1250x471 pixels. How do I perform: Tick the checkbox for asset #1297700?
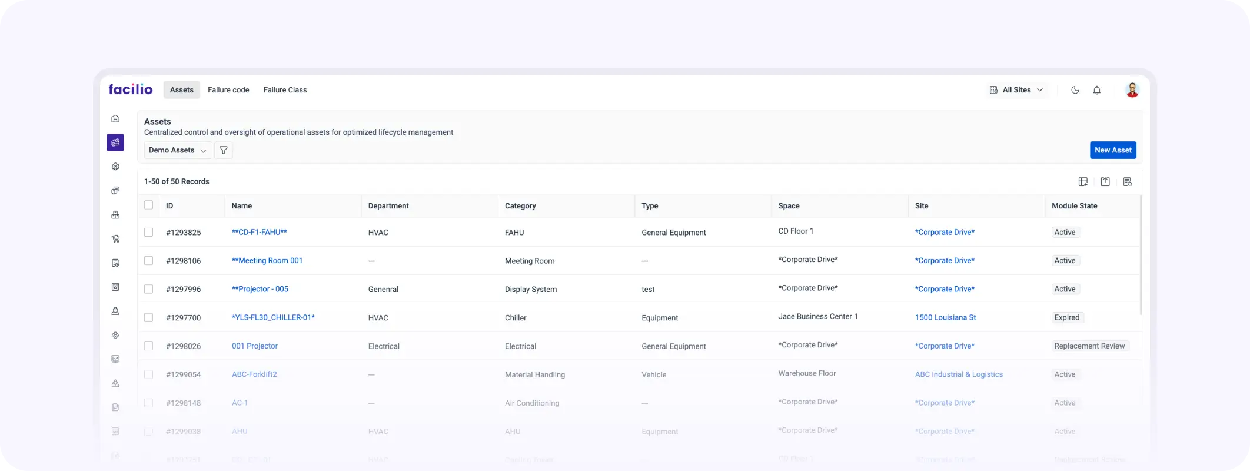(148, 318)
